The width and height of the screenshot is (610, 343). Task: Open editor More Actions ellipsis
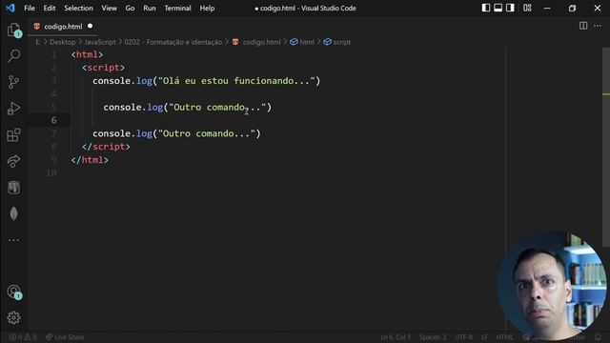(598, 26)
